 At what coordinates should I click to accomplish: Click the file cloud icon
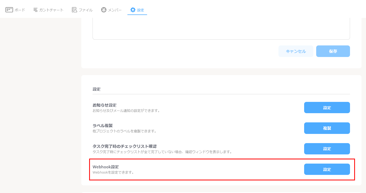74,10
